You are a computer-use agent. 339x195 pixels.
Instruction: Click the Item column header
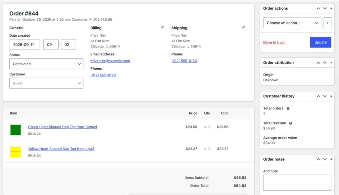(x=13, y=113)
